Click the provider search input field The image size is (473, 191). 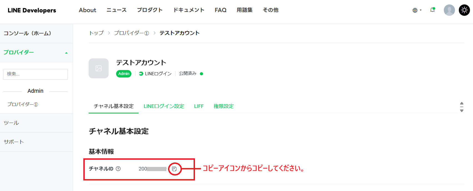[x=35, y=74]
